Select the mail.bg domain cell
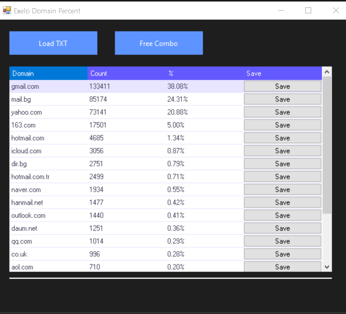This screenshot has height=314, width=346. pos(48,99)
